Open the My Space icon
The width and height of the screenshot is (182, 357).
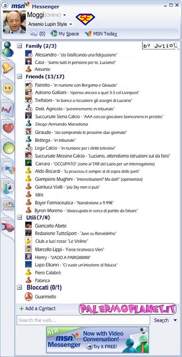click(x=54, y=34)
